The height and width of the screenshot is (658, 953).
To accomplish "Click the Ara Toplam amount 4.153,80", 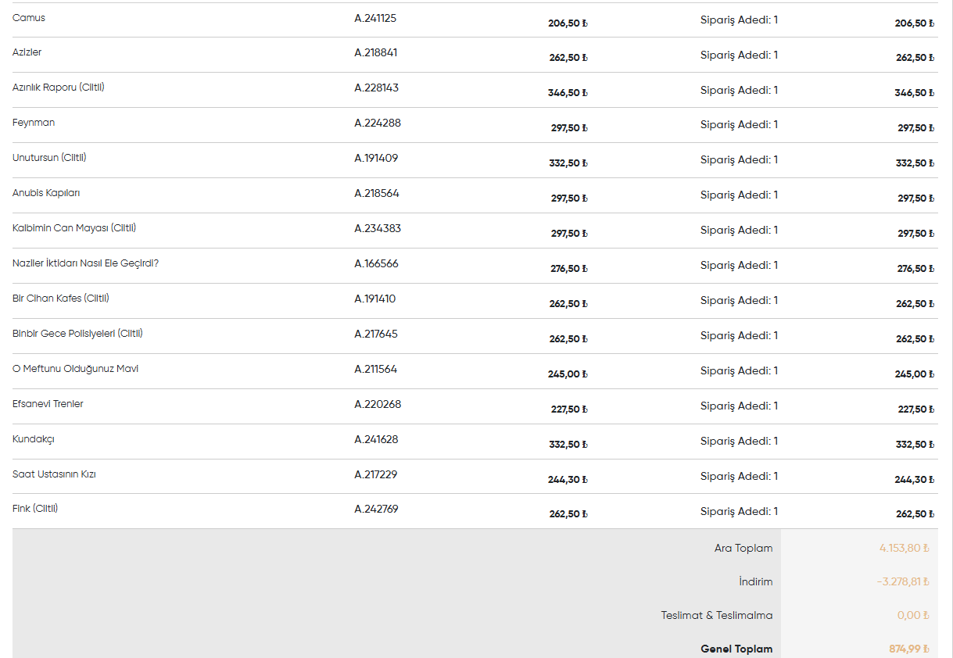I will (904, 548).
